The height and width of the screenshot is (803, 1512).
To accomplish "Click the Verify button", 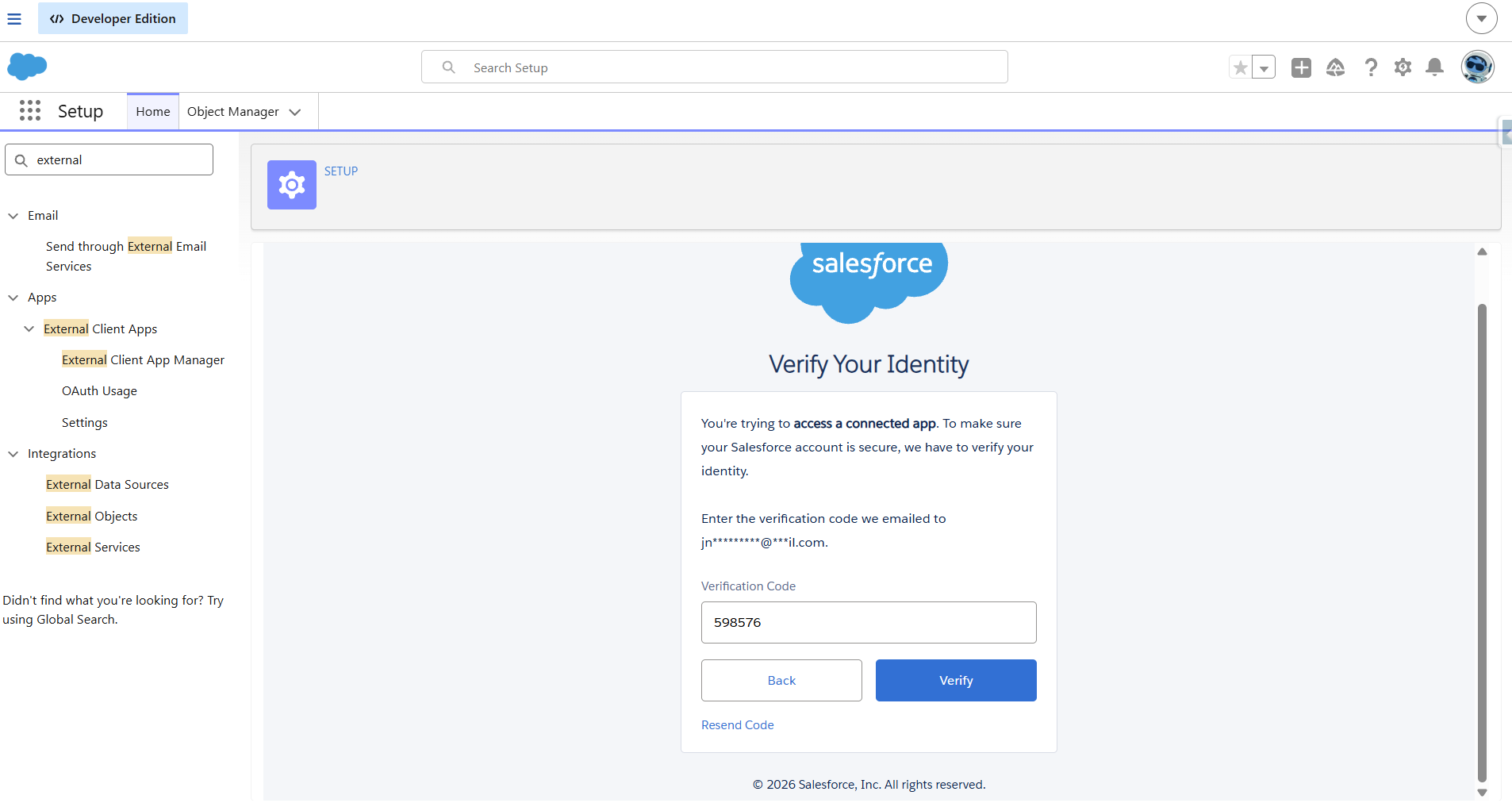I will [x=956, y=680].
